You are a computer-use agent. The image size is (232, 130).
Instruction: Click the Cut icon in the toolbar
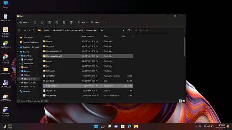(x=35, y=22)
